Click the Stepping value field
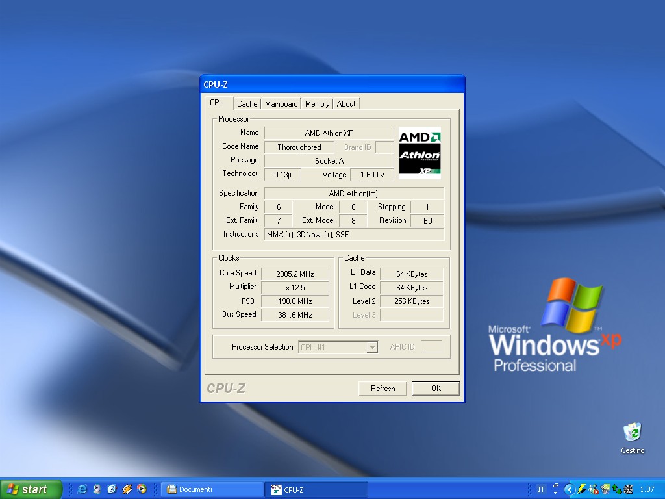The height and width of the screenshot is (499, 665). pos(427,207)
